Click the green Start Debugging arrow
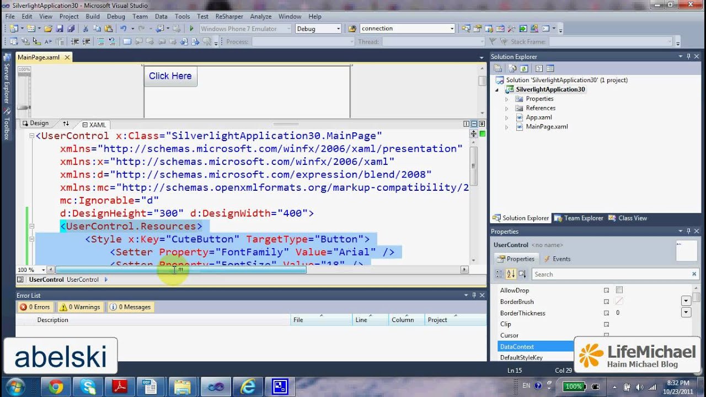This screenshot has width=706, height=397. point(191,29)
